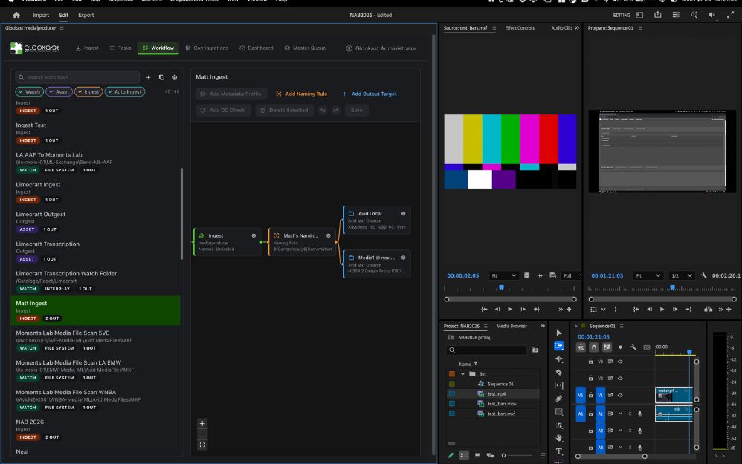Screen dimensions: 742x464
Task: Hide track V1 with eye icon
Action: coord(620,395)
